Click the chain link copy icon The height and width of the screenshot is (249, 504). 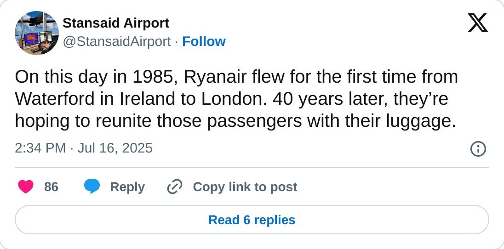[175, 187]
